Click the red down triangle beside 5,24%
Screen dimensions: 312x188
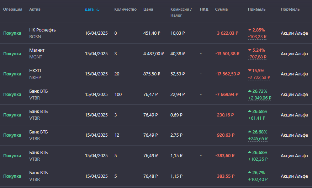click(250, 50)
